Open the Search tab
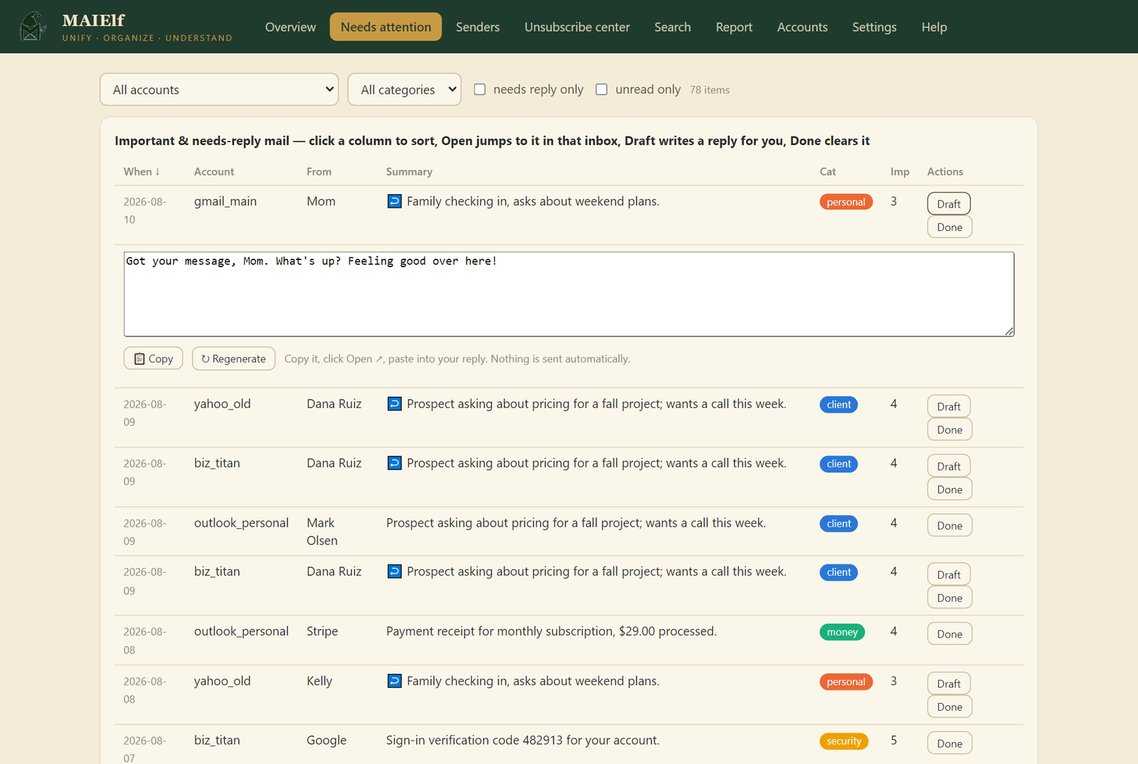Viewport: 1138px width, 764px height. click(x=673, y=27)
